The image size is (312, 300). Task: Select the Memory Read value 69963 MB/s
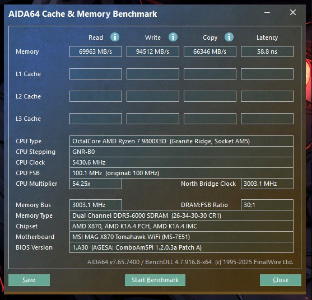coord(96,51)
